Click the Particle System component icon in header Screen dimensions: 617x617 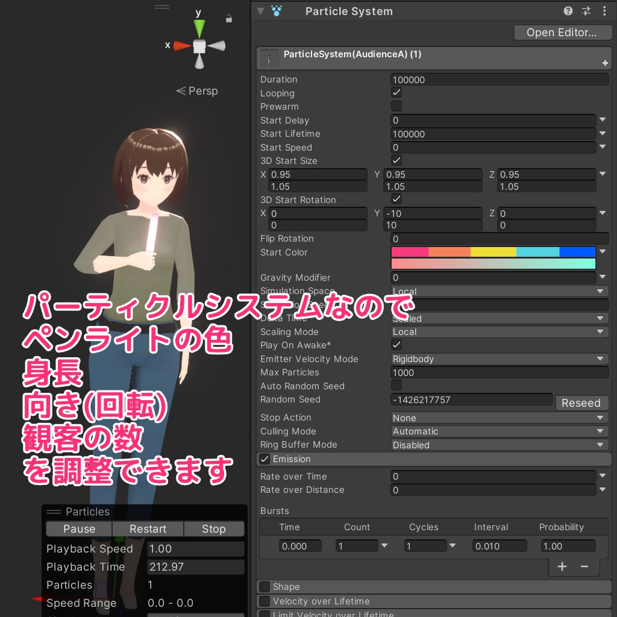[275, 11]
